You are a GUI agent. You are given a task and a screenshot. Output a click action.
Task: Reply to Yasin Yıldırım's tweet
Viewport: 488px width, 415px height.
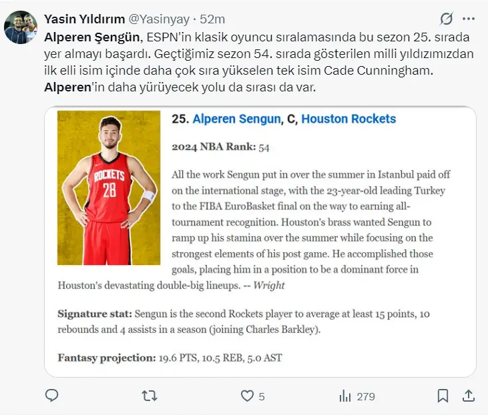coord(52,396)
